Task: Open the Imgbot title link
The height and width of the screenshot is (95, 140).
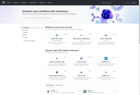Action: (90, 91)
